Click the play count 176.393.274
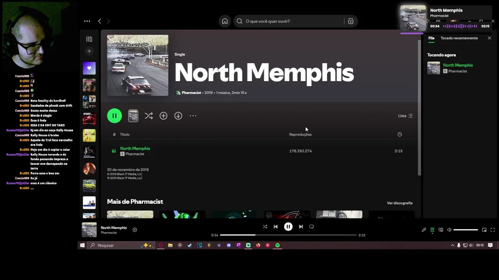499x280 pixels. (301, 151)
